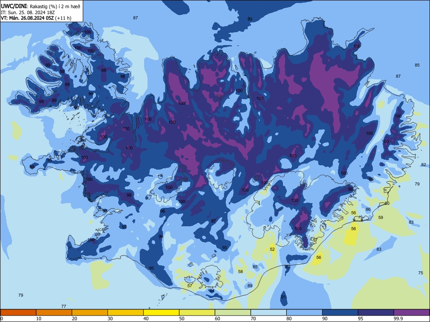Select the medium blue 80–90 legend swatch
The height and width of the screenshot is (322, 430).
point(304,313)
